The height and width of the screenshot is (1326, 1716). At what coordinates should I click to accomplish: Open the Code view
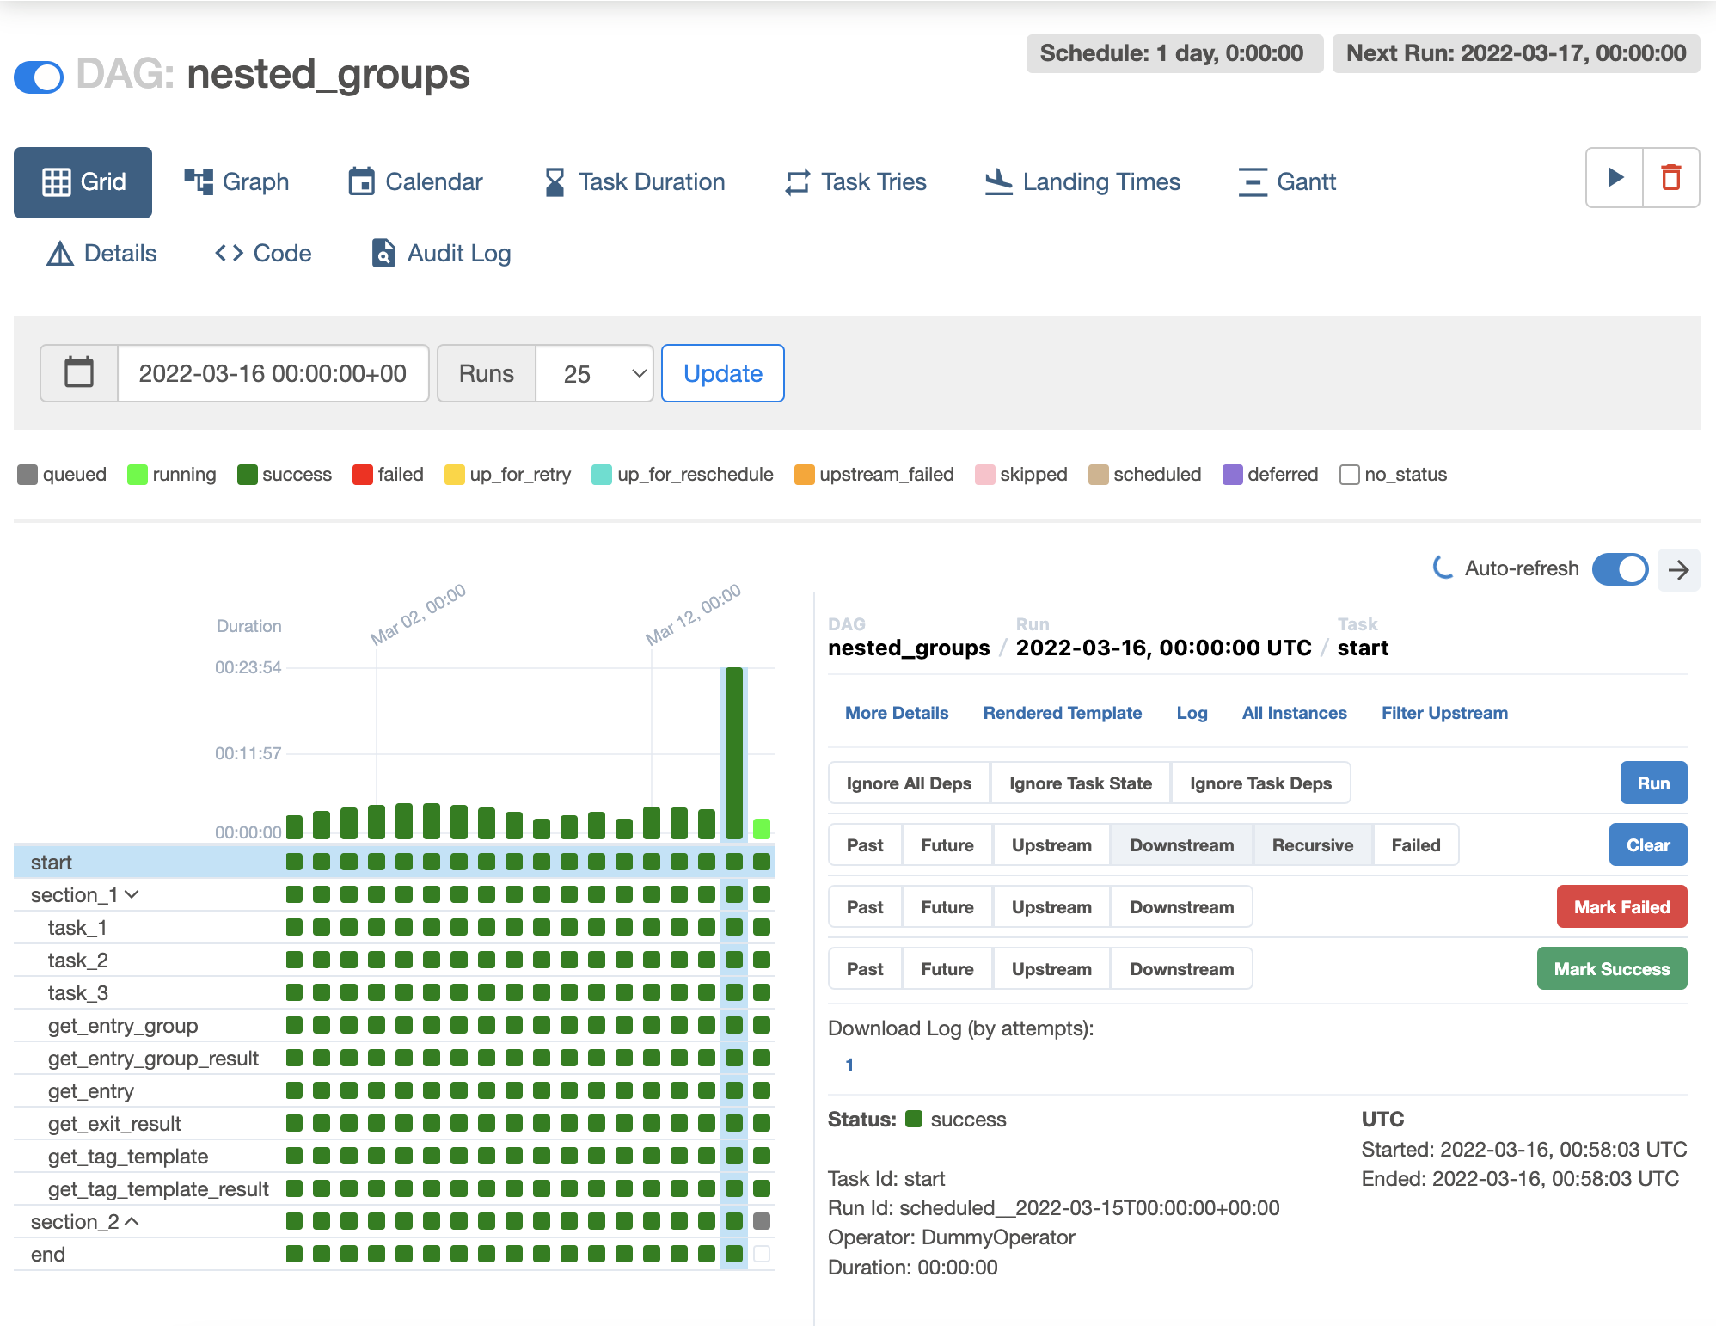263,253
